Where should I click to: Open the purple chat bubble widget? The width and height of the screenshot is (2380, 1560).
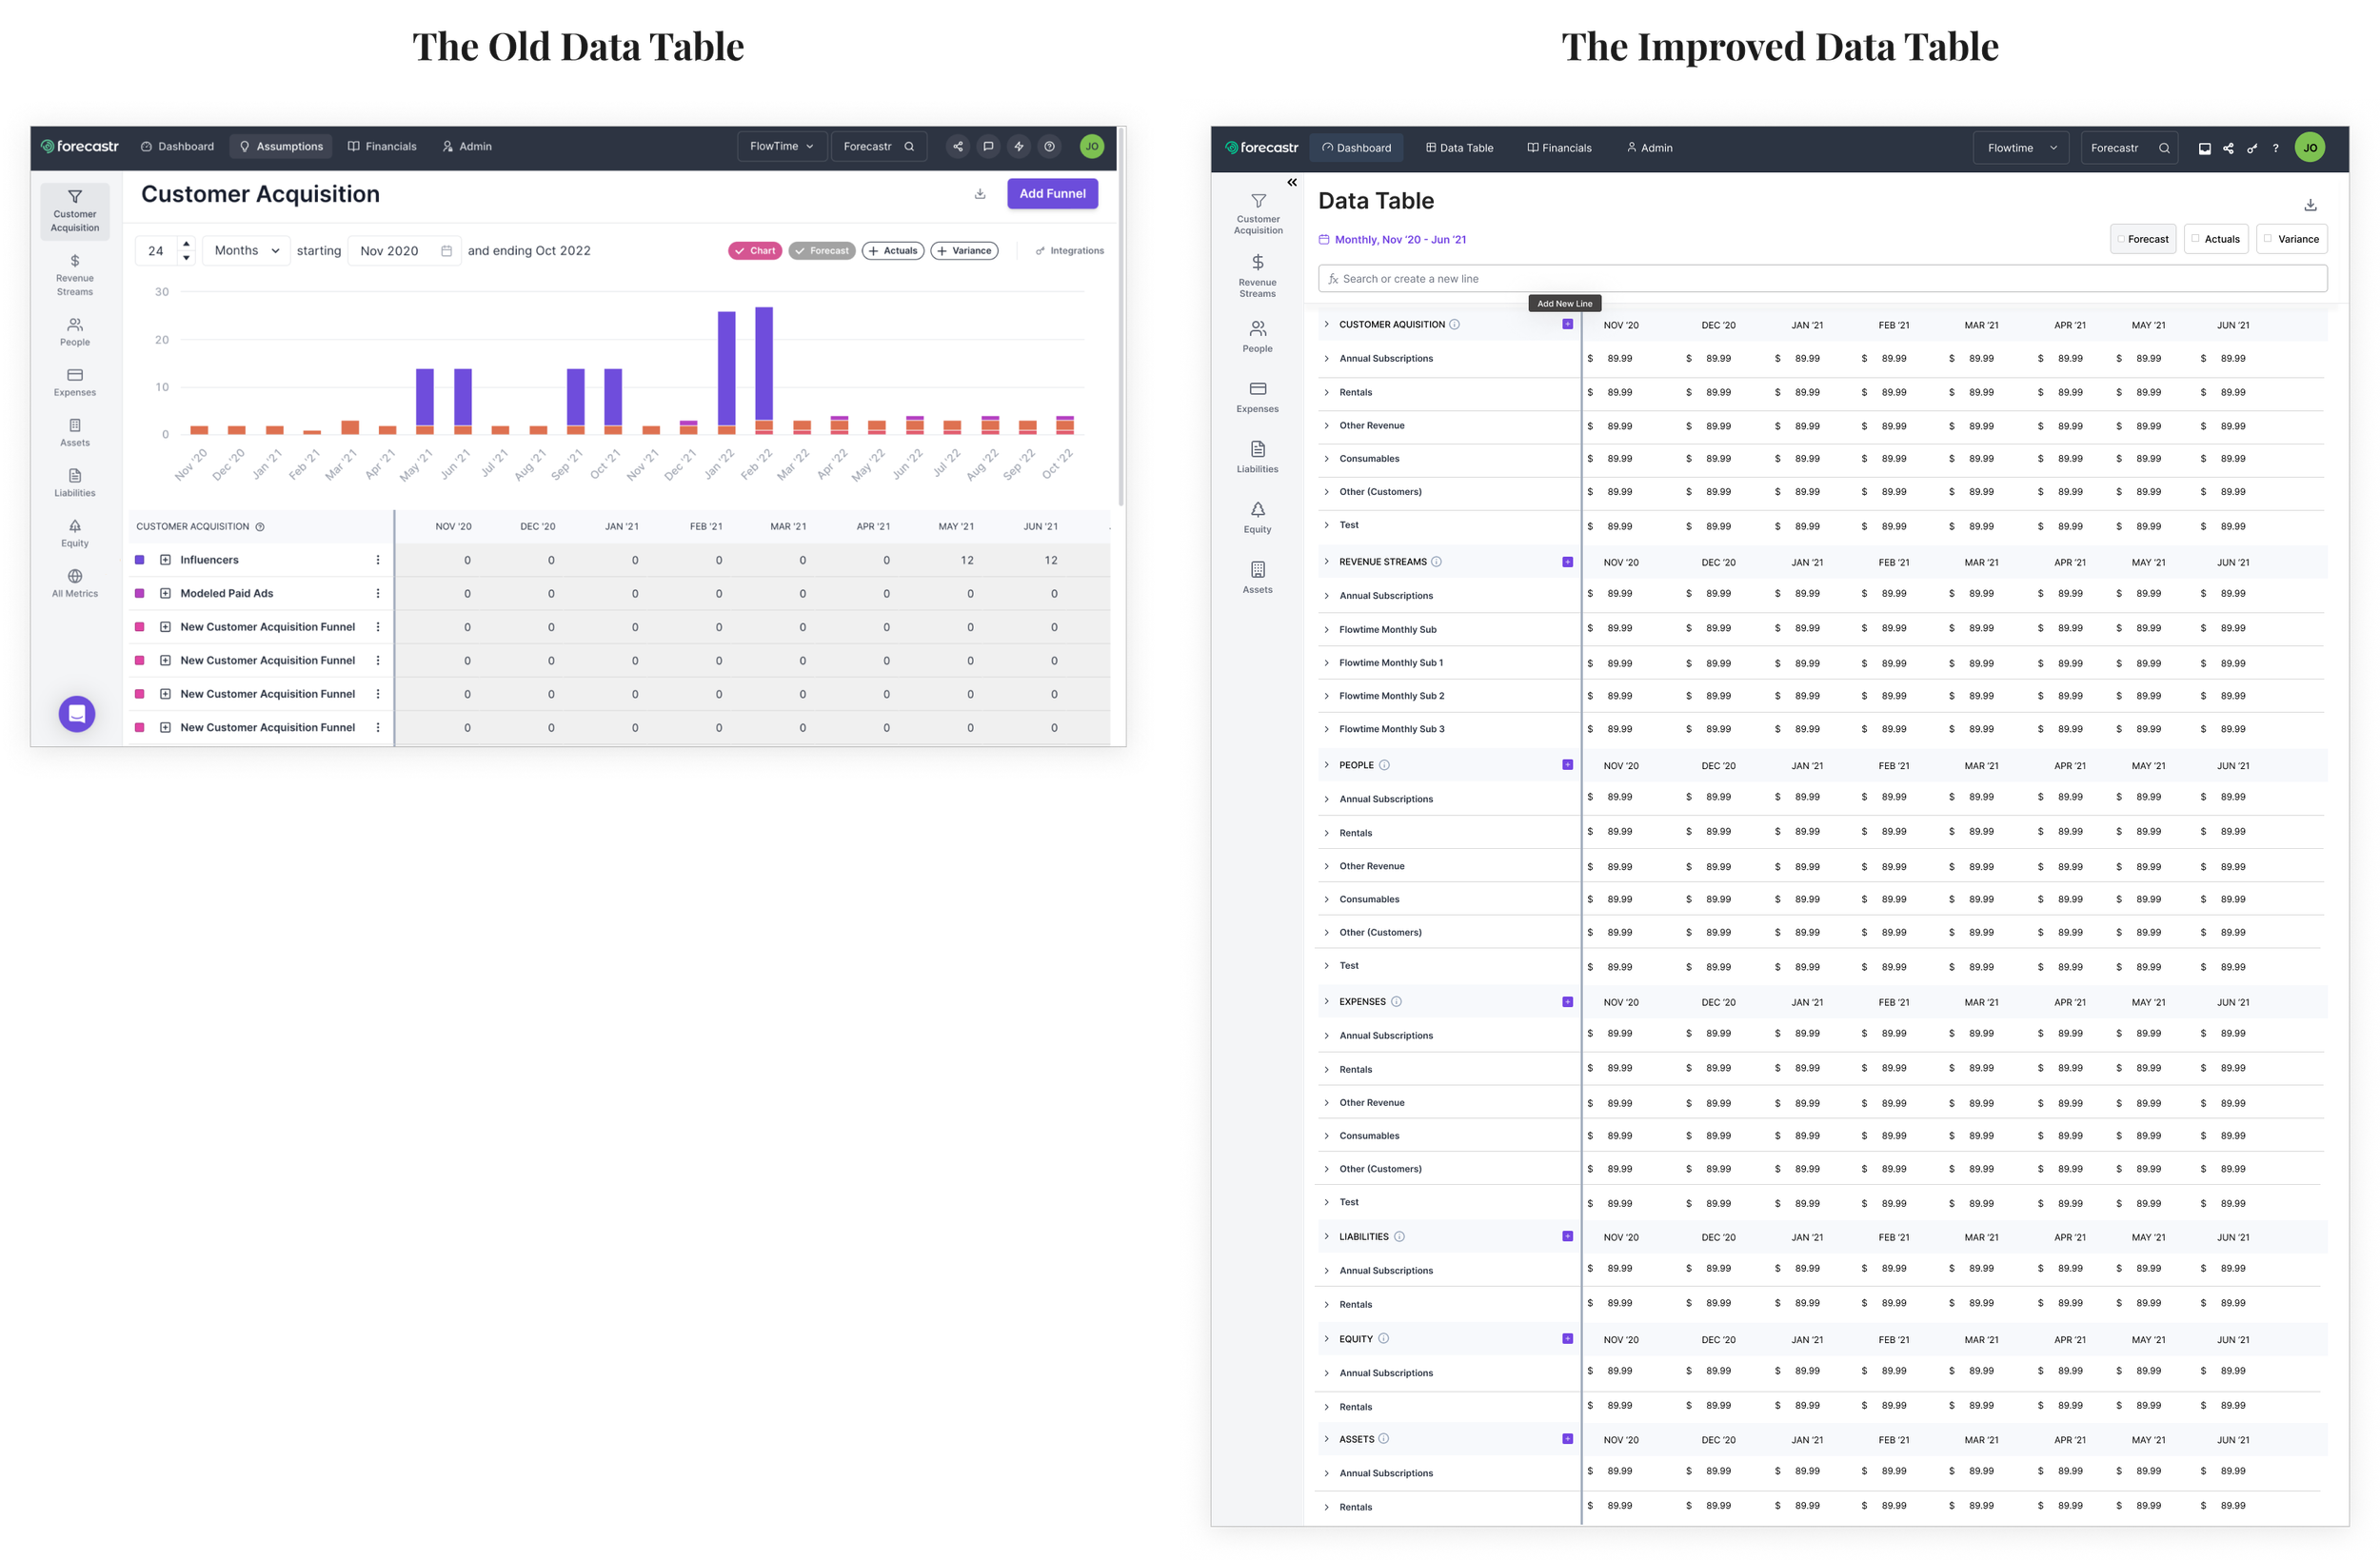tap(77, 713)
